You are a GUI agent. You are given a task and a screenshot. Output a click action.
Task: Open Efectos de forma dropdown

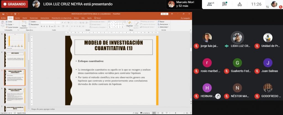click(x=147, y=27)
